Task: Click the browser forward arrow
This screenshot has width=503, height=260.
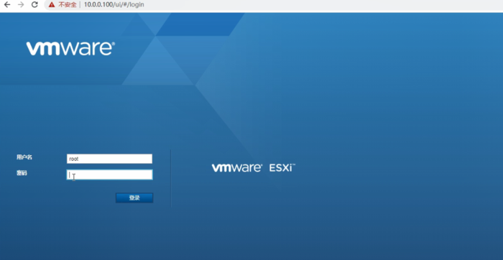Action: (x=21, y=5)
